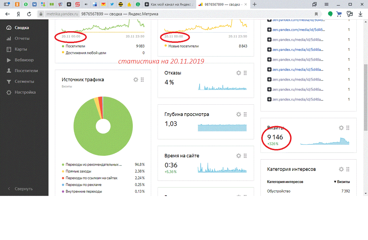
Task: Click the Отказы sparkline chart
Action: click(222, 87)
